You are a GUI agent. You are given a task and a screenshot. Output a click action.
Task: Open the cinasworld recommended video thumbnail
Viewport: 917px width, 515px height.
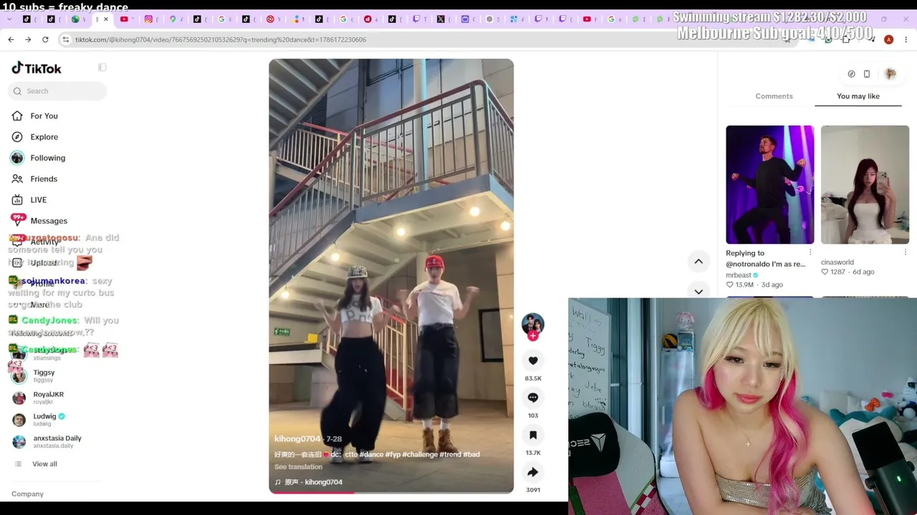tap(865, 185)
